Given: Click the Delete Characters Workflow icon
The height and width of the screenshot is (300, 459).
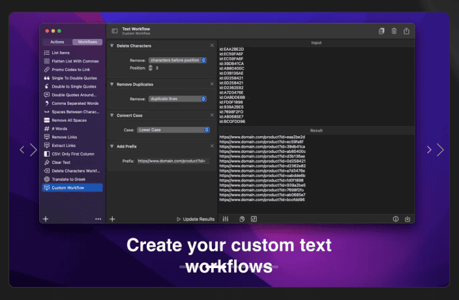Looking at the screenshot, I should point(46,171).
